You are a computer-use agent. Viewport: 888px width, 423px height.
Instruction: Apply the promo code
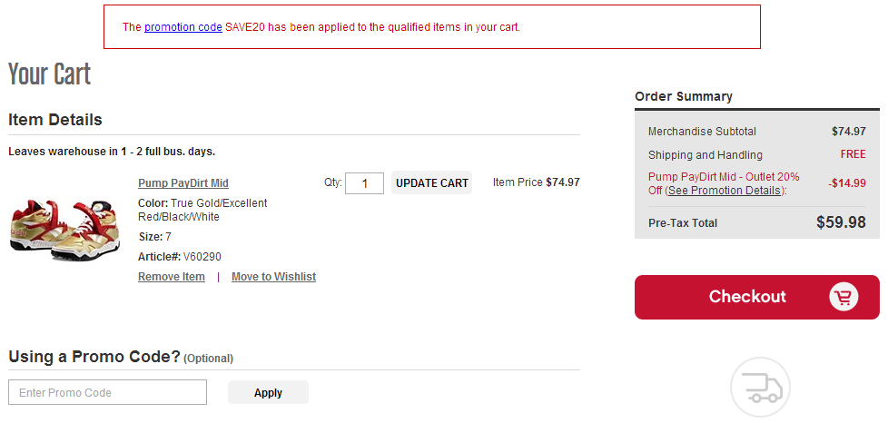tap(269, 392)
